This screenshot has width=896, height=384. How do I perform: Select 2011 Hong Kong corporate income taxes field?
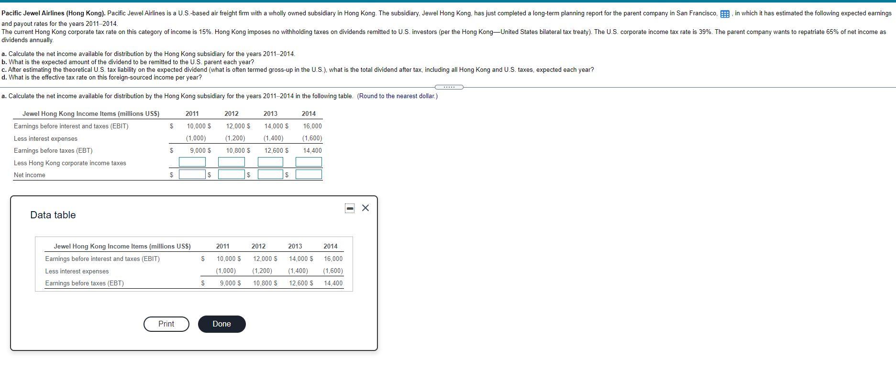(192, 162)
